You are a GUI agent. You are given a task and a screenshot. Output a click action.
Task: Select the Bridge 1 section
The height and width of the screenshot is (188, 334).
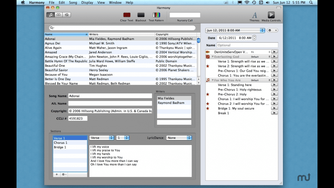coord(70,147)
